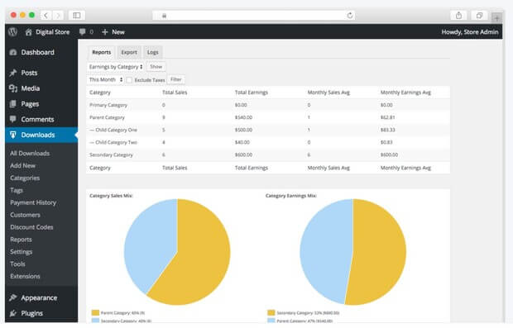513x328 pixels.
Task: Open Tags under Downloads
Action: tap(17, 190)
